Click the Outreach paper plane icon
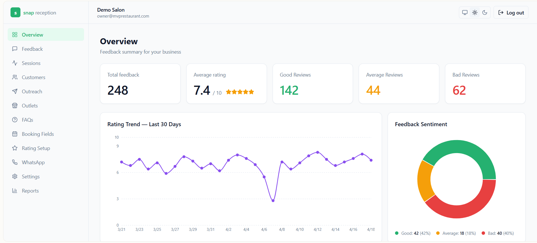This screenshot has width=537, height=243. point(15,91)
